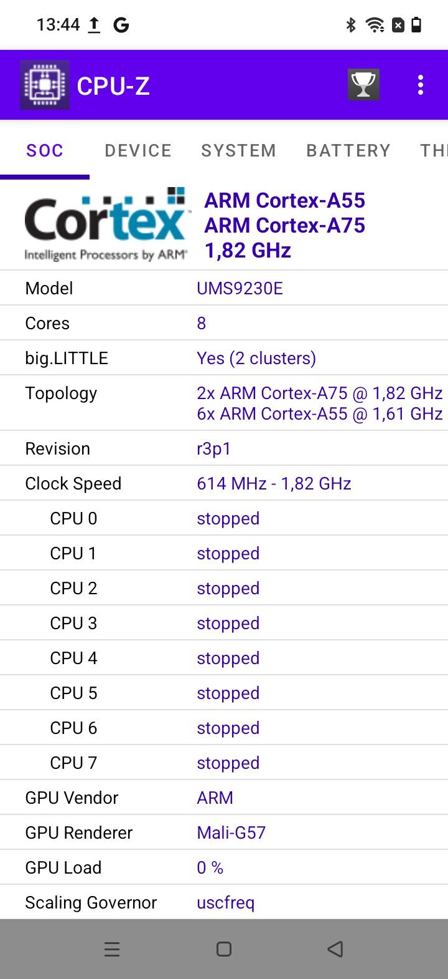The image size is (448, 979).
Task: Tap the Clock Speed row
Action: pyautogui.click(x=224, y=483)
